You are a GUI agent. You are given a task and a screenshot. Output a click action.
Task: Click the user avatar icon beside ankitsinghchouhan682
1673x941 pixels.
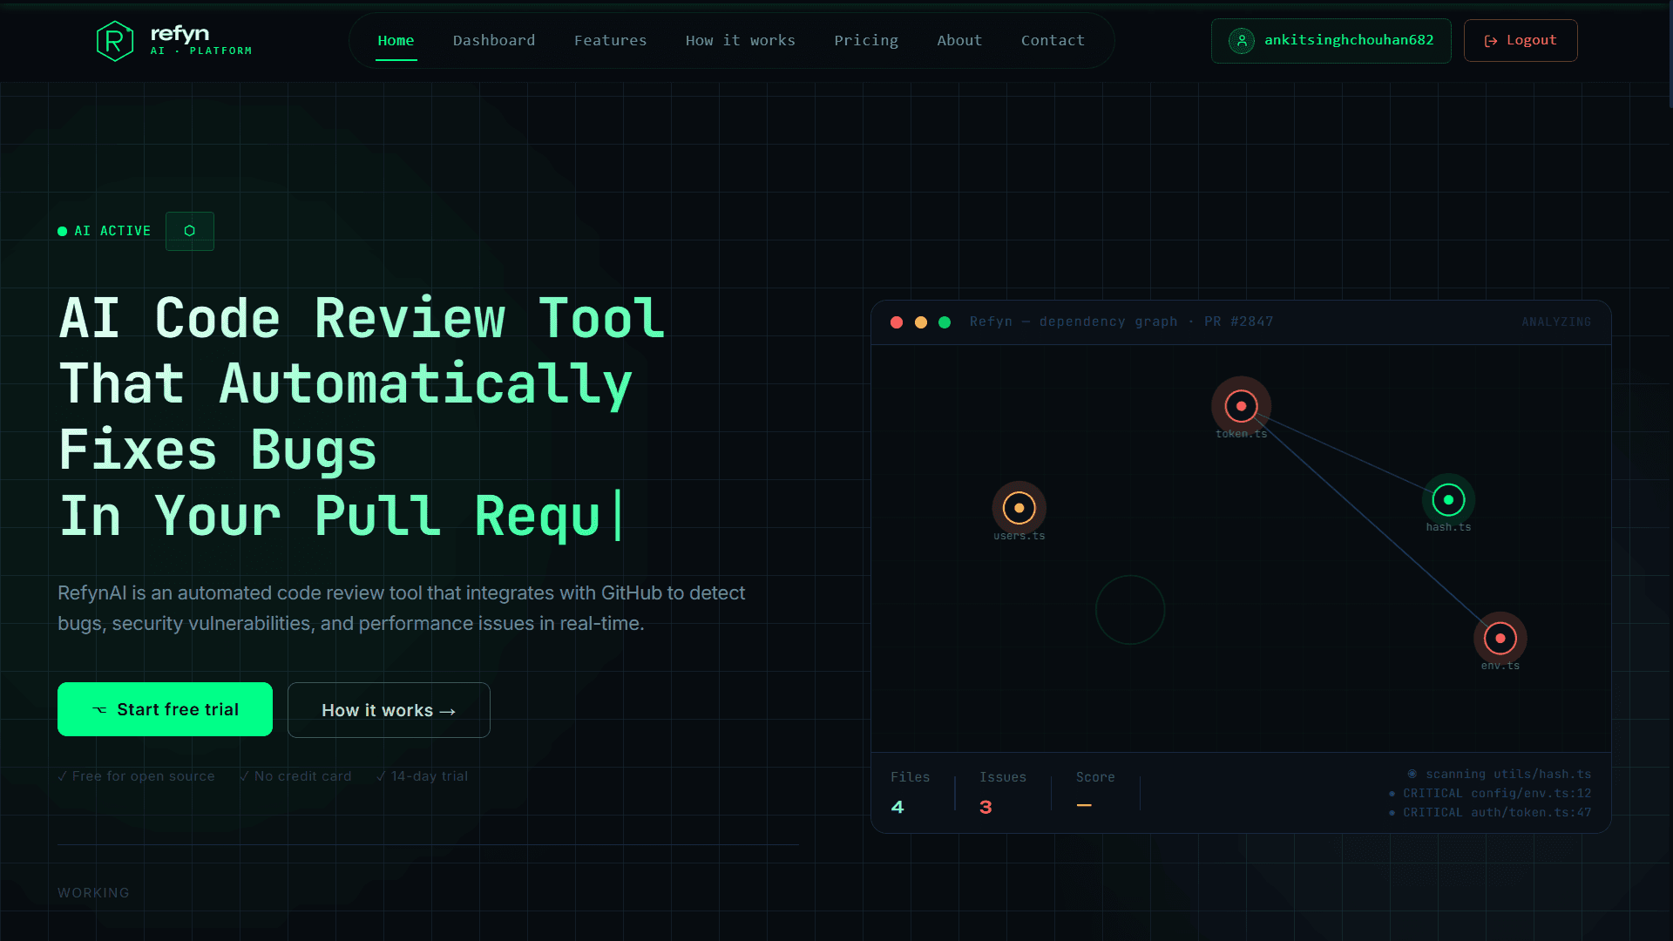coord(1241,41)
